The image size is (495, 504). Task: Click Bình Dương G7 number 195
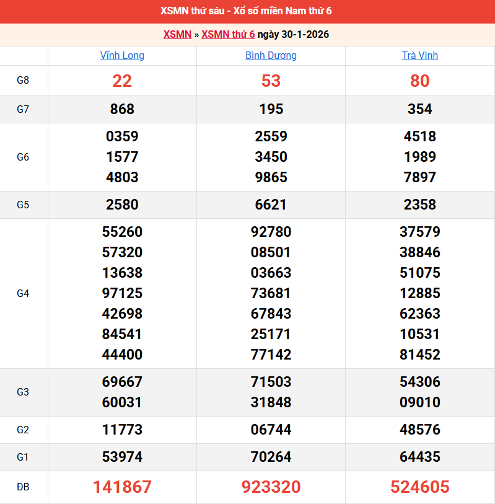pyautogui.click(x=271, y=109)
